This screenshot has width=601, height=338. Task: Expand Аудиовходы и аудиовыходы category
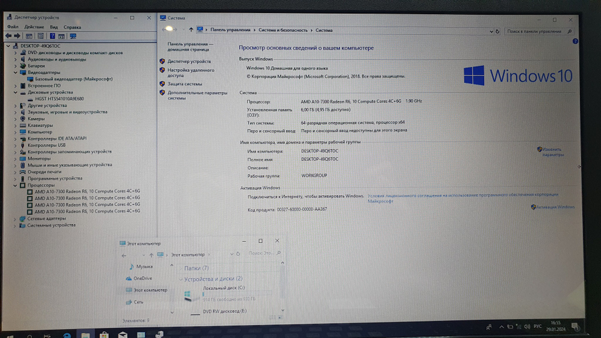pos(16,59)
